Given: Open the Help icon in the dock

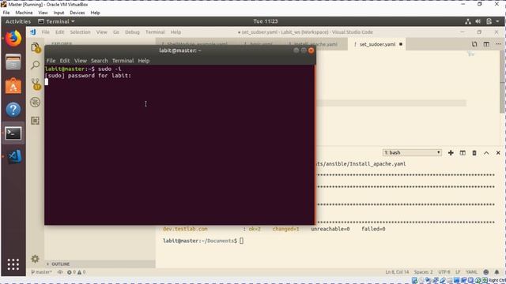Looking at the screenshot, I should pyautogui.click(x=13, y=110).
